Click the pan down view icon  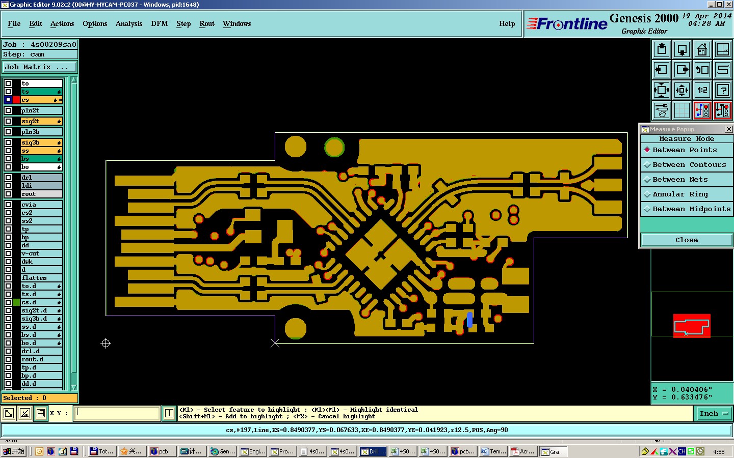(x=682, y=49)
